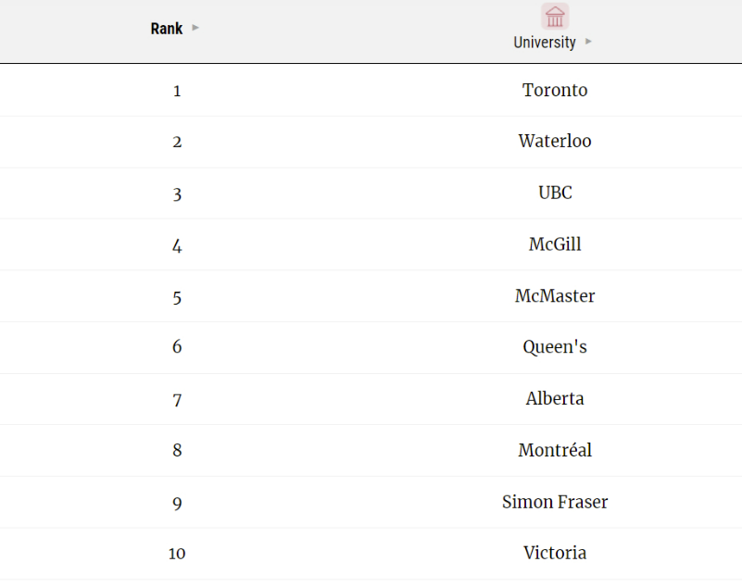Click the University column header label
The width and height of the screenshot is (742, 587).
coord(545,42)
